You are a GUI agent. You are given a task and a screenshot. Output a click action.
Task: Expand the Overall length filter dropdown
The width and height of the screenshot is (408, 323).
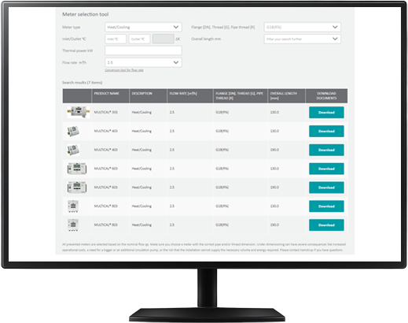[x=302, y=39]
